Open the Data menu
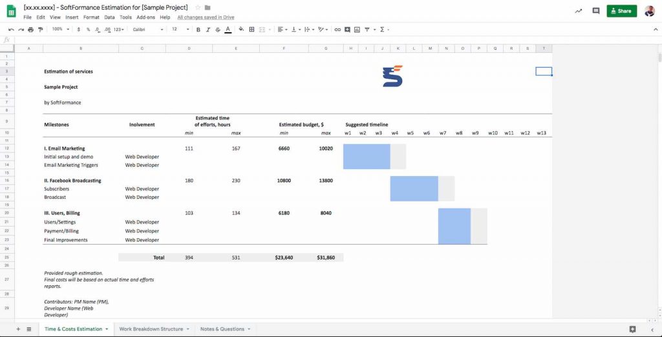662x337 pixels. (x=109, y=17)
